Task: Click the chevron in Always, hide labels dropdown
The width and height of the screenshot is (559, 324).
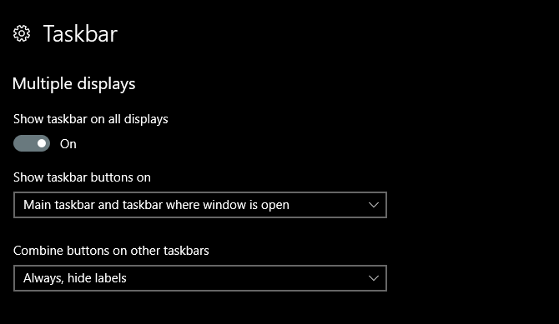Action: click(x=373, y=278)
